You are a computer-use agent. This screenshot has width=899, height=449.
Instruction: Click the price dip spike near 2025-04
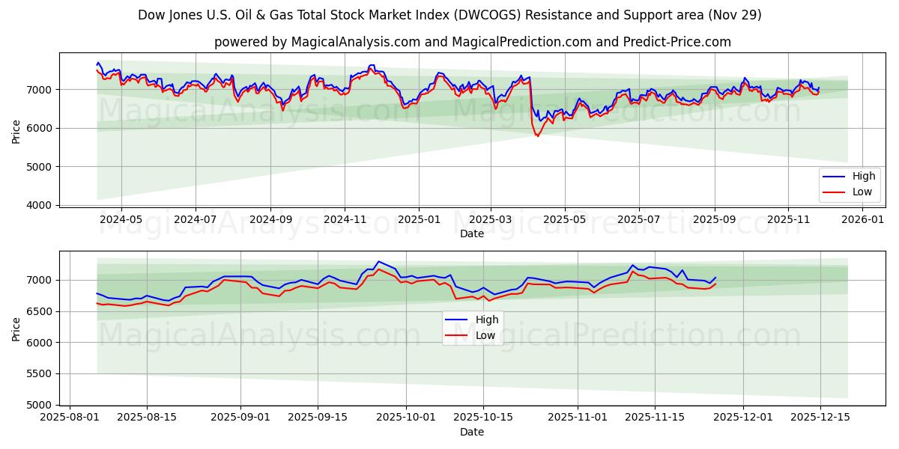[x=537, y=135]
